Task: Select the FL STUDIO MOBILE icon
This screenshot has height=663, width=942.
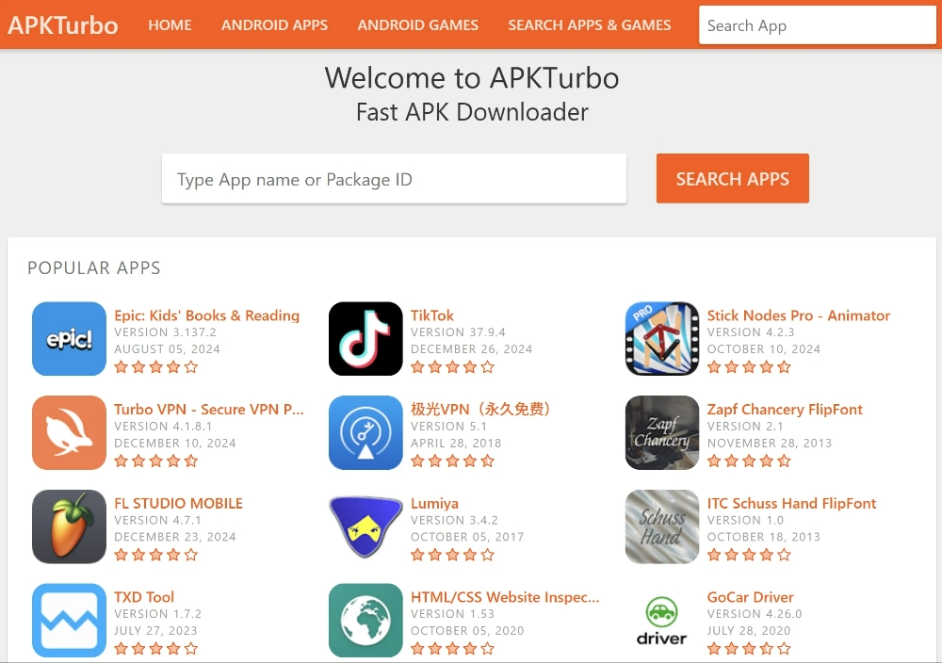Action: (69, 526)
